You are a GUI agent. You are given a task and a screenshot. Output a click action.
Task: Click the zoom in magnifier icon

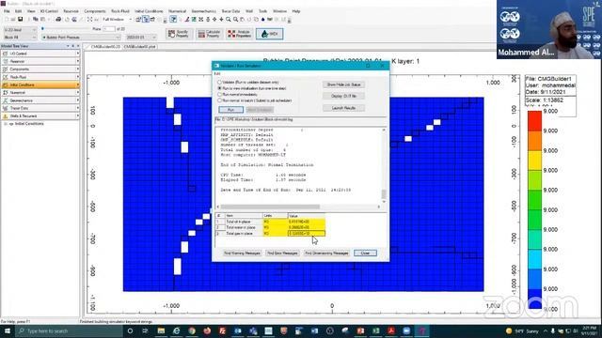[x=229, y=19]
